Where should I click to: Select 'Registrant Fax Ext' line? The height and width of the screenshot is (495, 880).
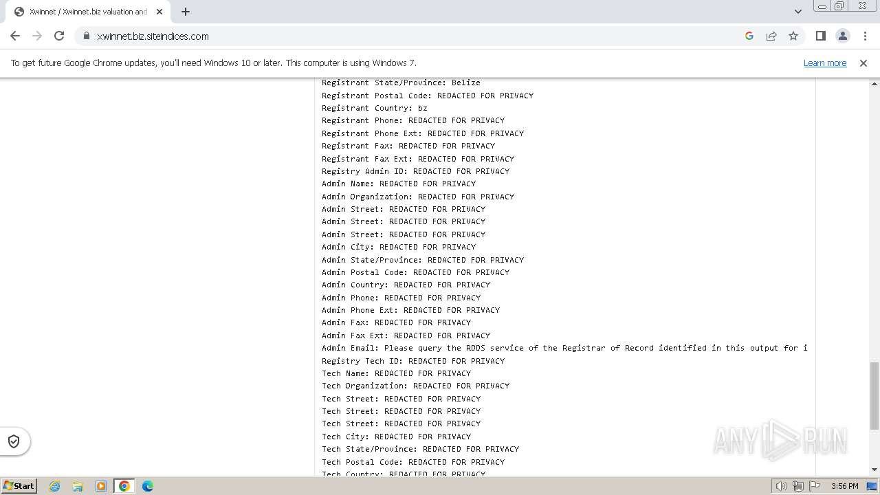pyautogui.click(x=418, y=159)
